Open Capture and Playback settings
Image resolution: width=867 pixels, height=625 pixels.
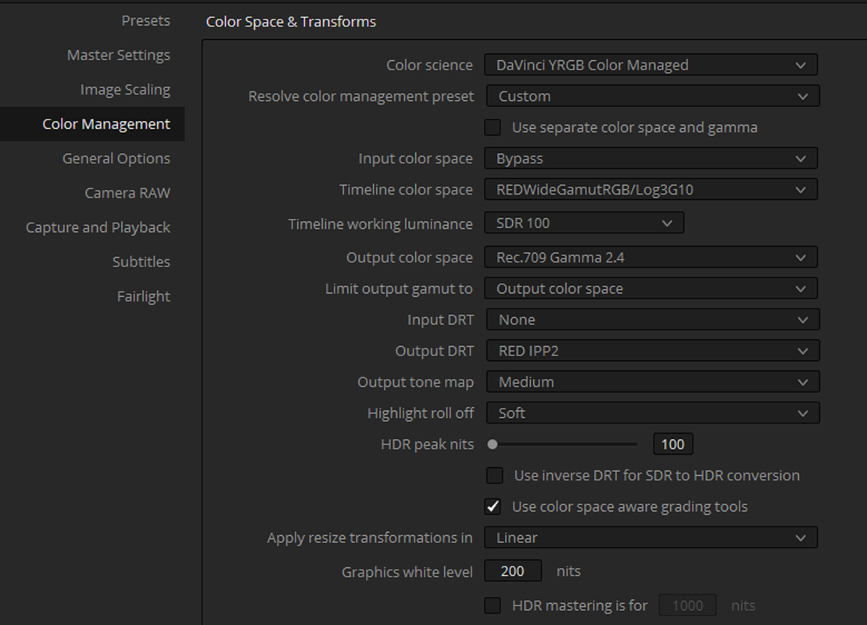point(98,227)
